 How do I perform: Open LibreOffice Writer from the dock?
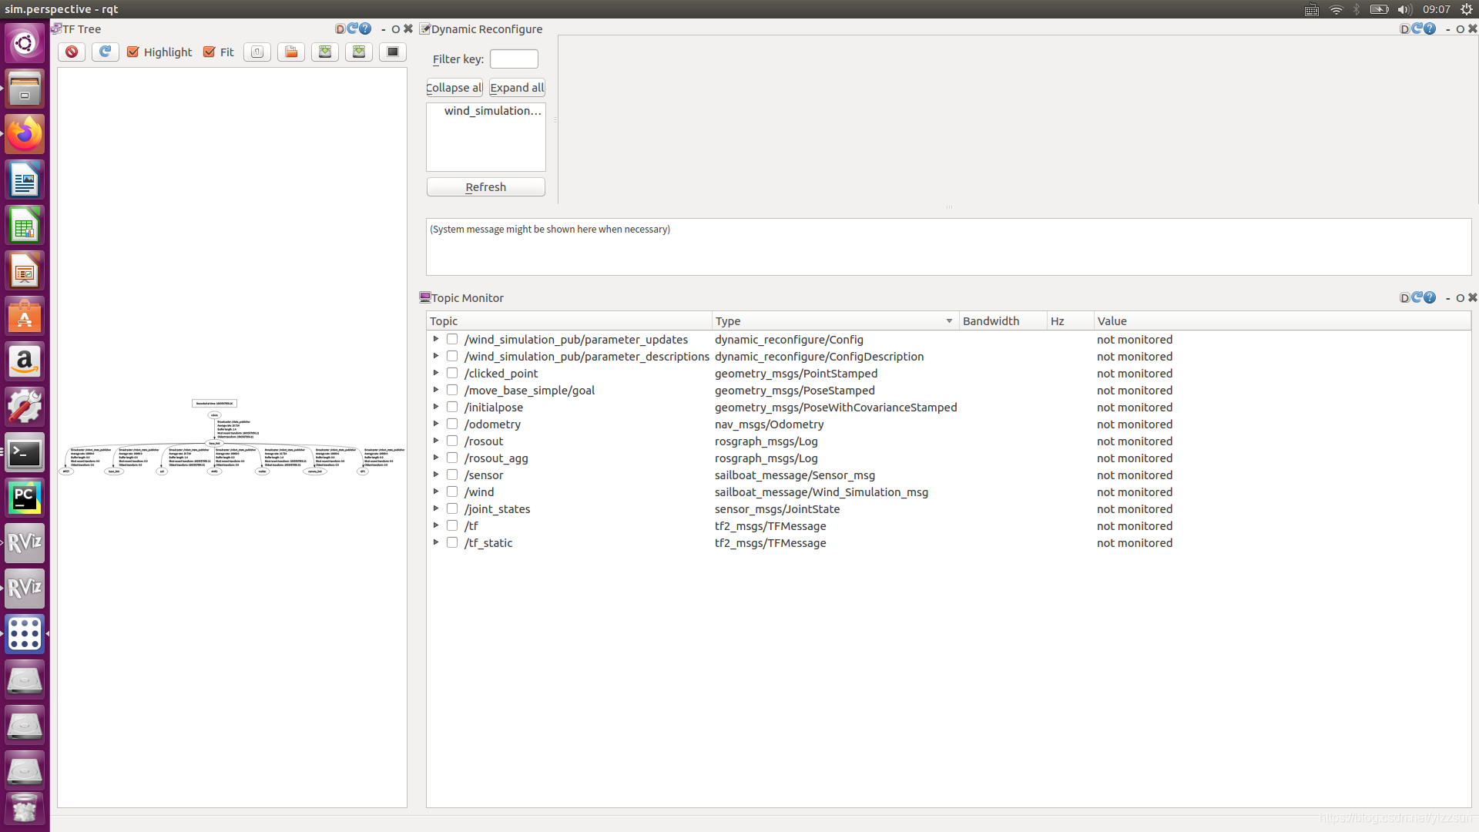[25, 179]
